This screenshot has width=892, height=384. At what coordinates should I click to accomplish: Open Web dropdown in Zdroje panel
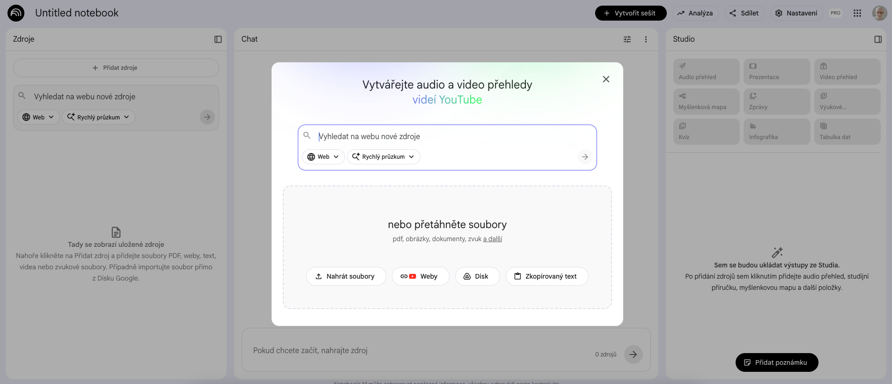pyautogui.click(x=38, y=117)
